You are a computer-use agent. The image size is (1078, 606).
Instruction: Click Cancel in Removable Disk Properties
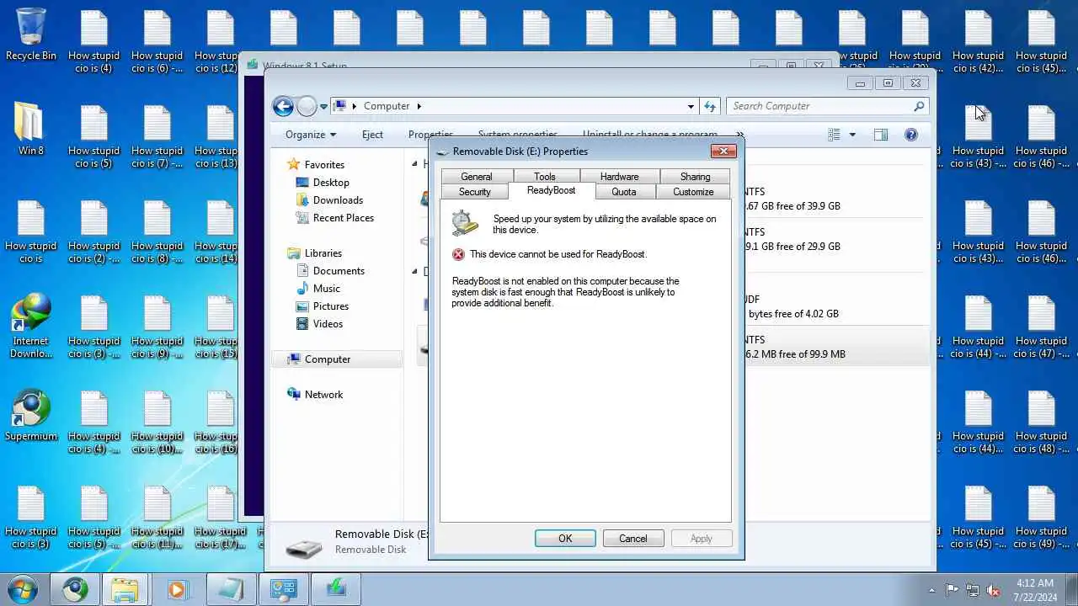[x=633, y=539]
